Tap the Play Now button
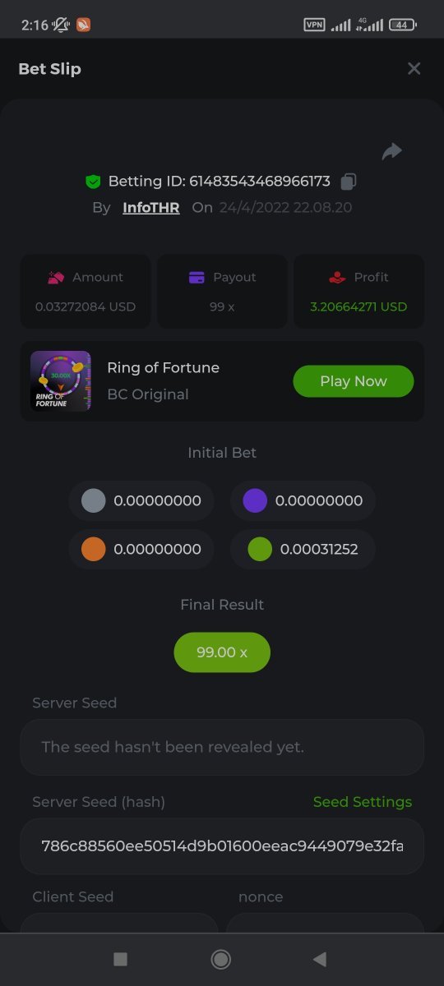Viewport: 444px width, 986px height. (354, 381)
